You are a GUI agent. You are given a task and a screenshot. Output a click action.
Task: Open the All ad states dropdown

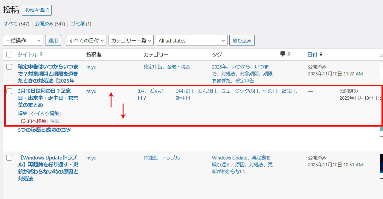pyautogui.click(x=191, y=40)
